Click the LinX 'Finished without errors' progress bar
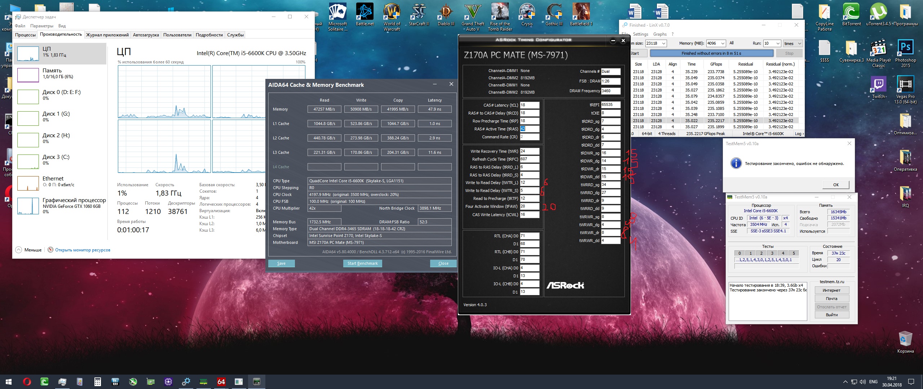 click(x=711, y=53)
